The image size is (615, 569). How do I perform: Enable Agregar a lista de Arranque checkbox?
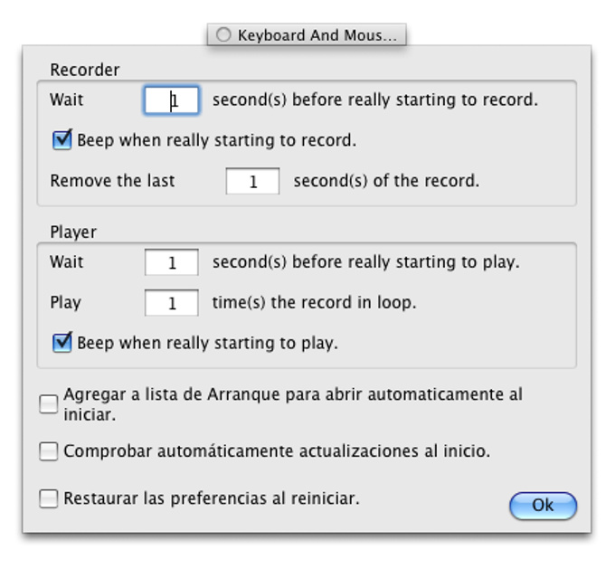[49, 404]
